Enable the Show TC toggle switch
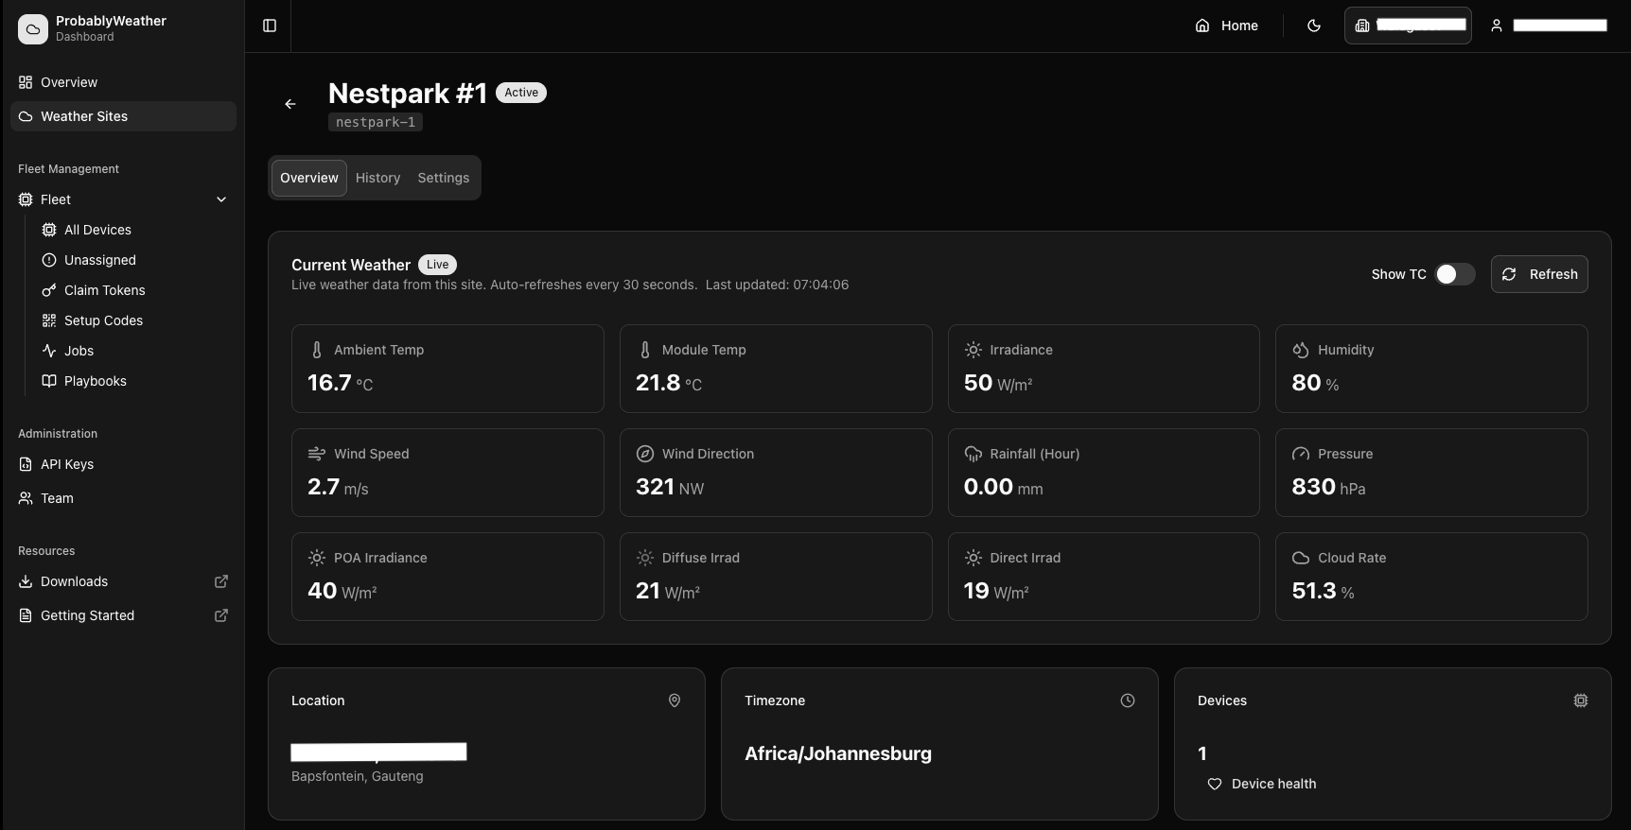The image size is (1631, 830). 1454,274
